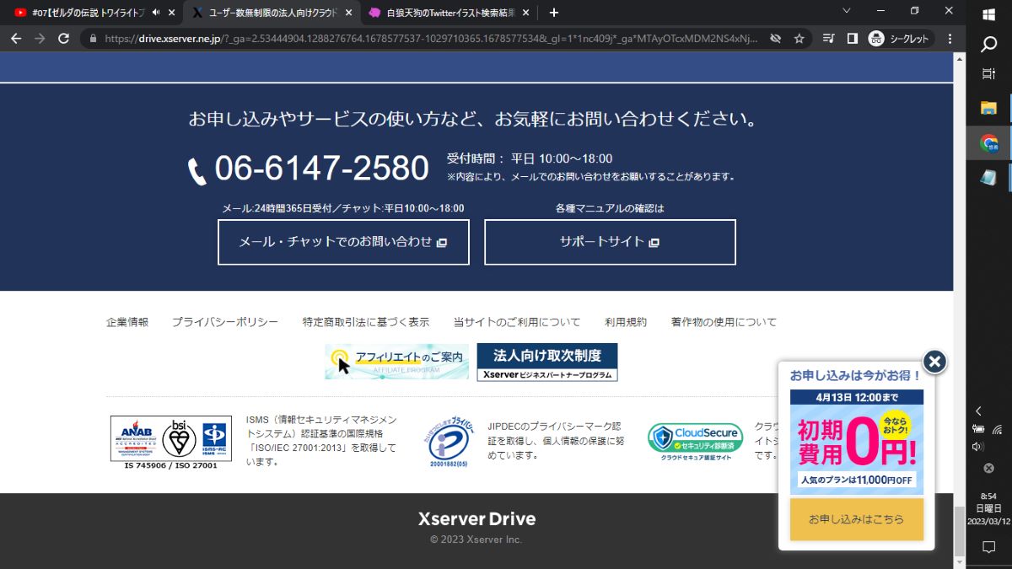The image size is (1012, 569).
Task: Show hidden system tray icons chevron
Action: click(x=979, y=411)
